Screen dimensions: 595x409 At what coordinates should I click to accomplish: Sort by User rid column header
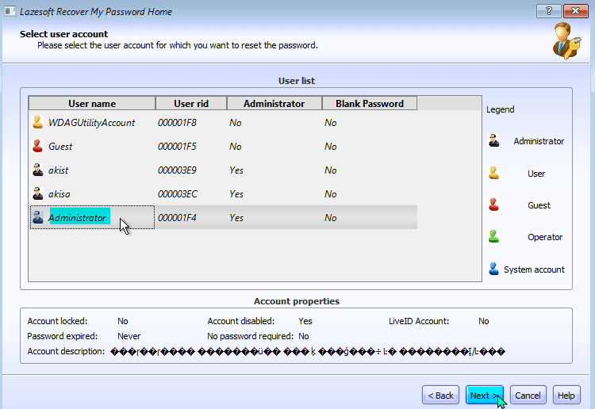(190, 104)
